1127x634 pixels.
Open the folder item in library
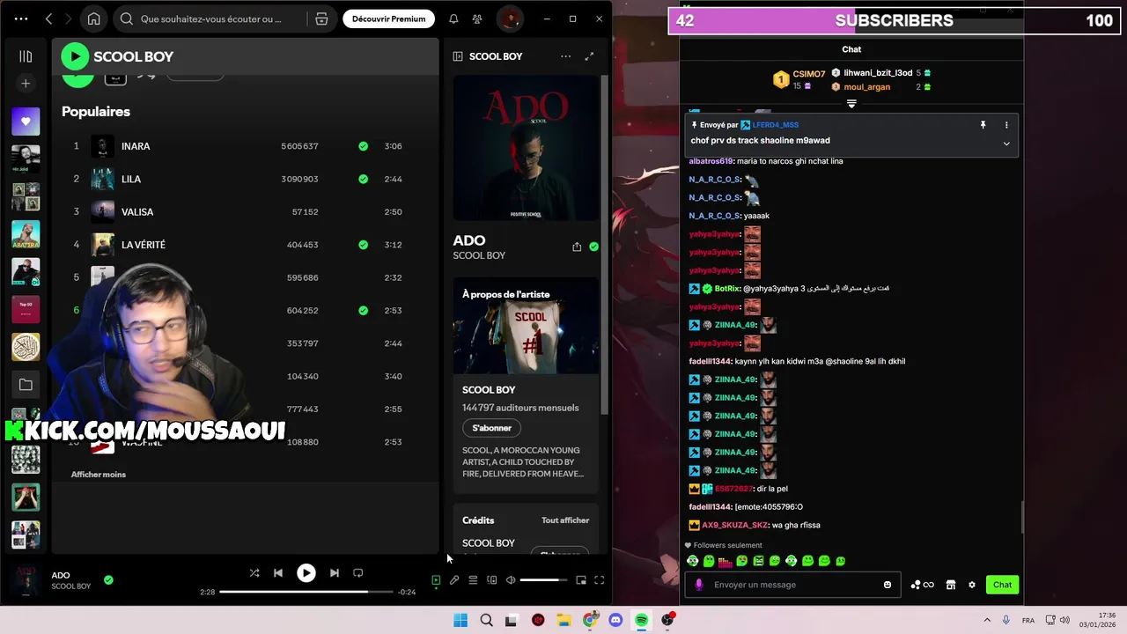pos(26,385)
